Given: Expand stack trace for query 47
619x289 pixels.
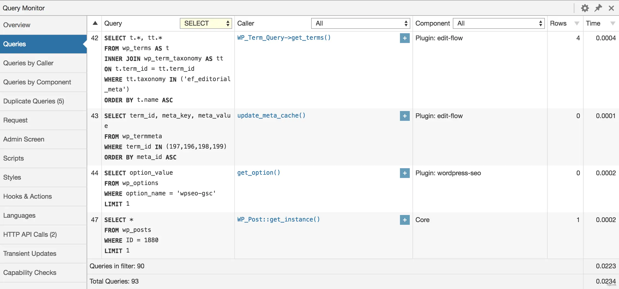Looking at the screenshot, I should tap(404, 220).
